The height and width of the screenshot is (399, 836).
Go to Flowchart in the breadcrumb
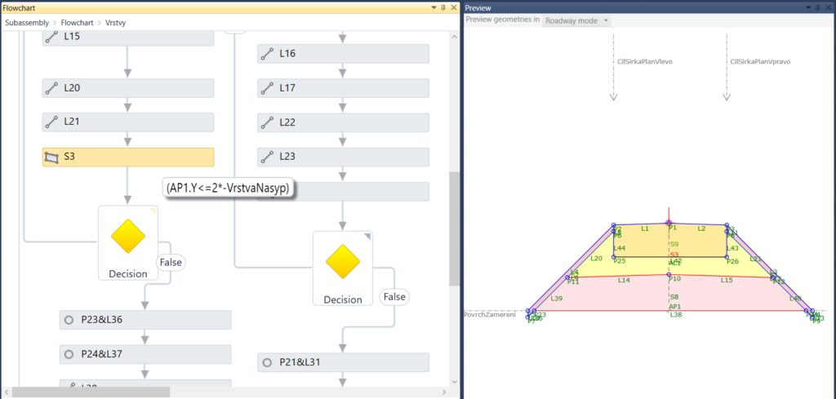pos(78,23)
